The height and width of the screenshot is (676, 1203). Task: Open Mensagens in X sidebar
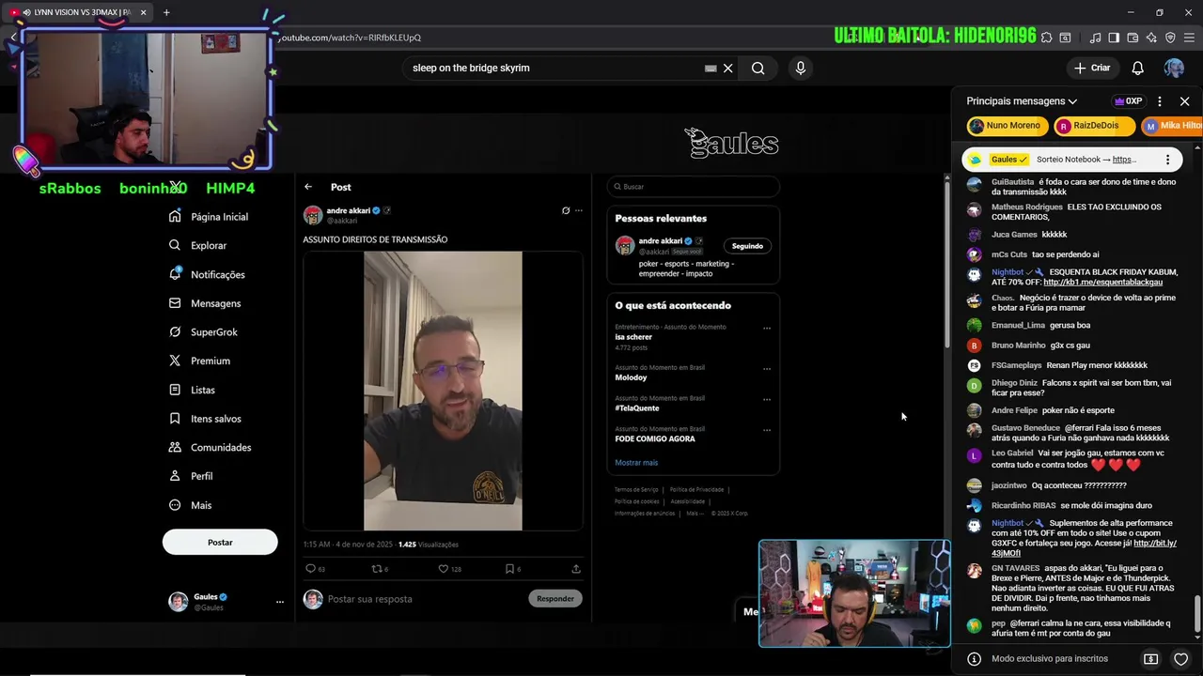205,303
